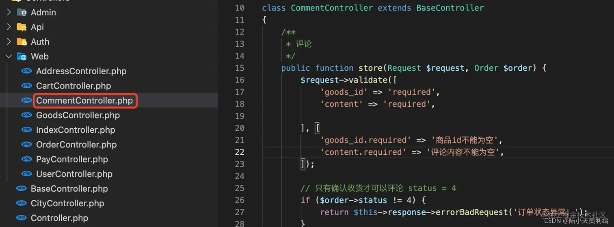Screen dimensions: 614x227
Task: Open AddressController.php file
Action: (81, 71)
